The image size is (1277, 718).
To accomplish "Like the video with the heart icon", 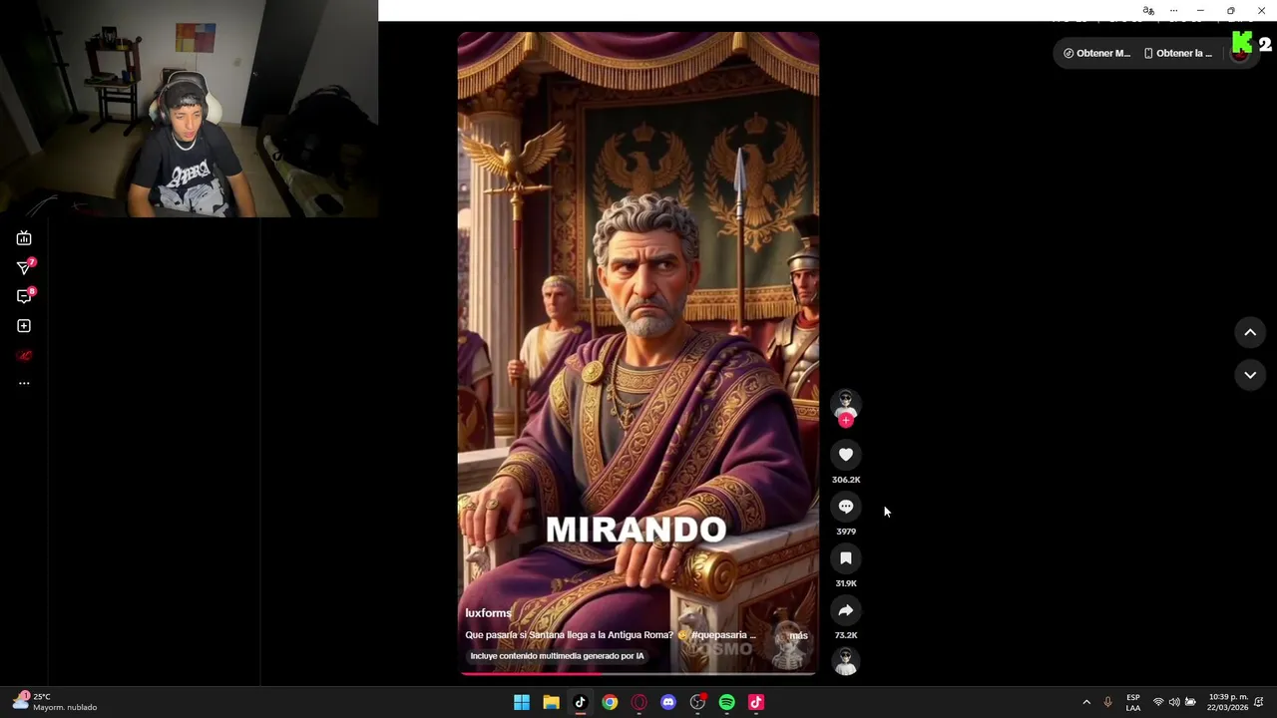I will pyautogui.click(x=846, y=455).
